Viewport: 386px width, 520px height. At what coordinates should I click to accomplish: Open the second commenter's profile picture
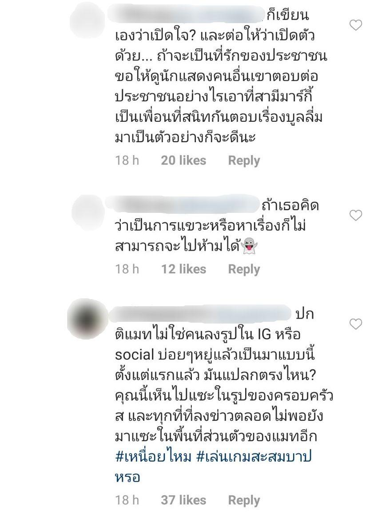[x=88, y=212]
